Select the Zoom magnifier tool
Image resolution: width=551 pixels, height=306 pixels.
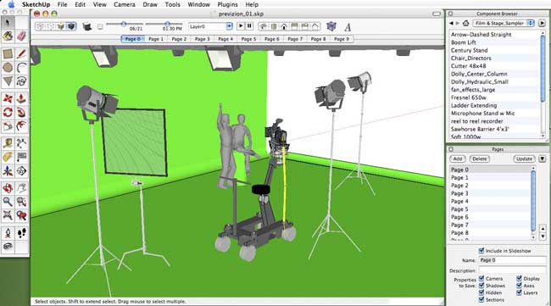pos(8,202)
